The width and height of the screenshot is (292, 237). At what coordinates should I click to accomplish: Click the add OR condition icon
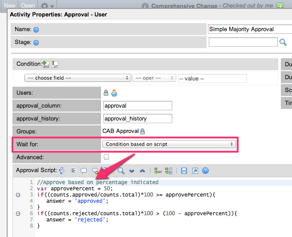tap(55, 64)
